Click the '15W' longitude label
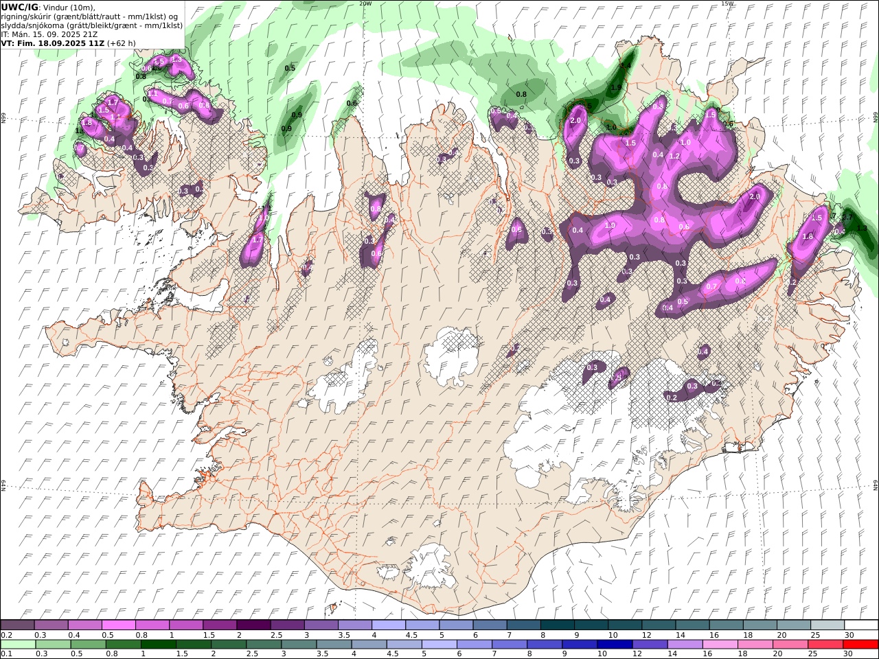The height and width of the screenshot is (659, 879). [727, 3]
